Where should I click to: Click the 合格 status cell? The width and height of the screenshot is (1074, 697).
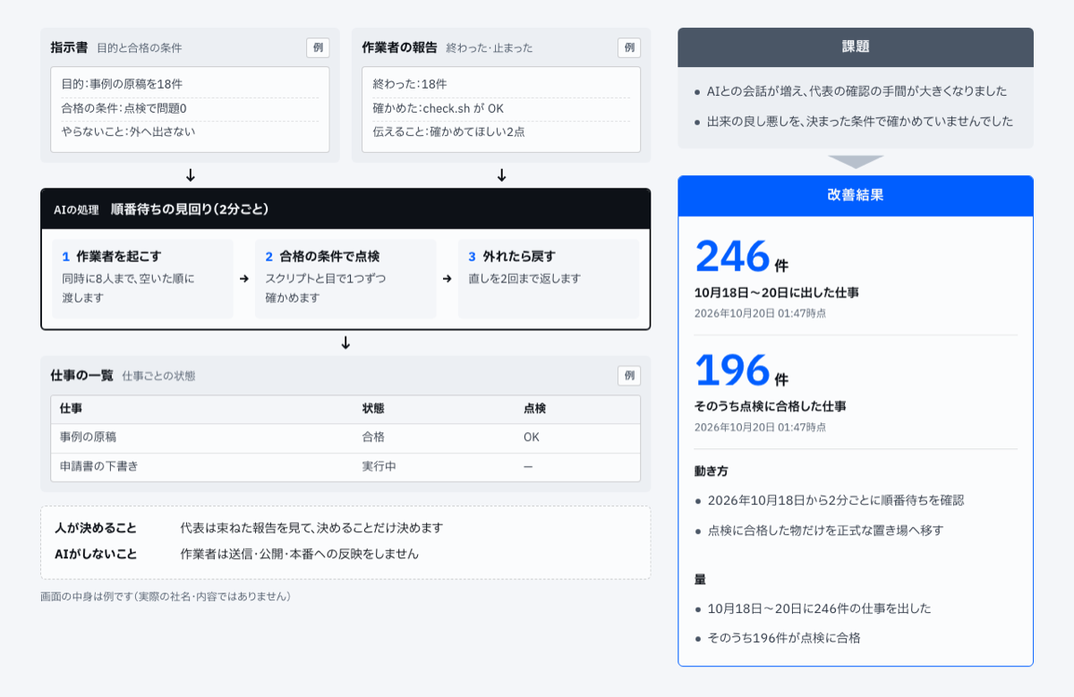(x=373, y=438)
